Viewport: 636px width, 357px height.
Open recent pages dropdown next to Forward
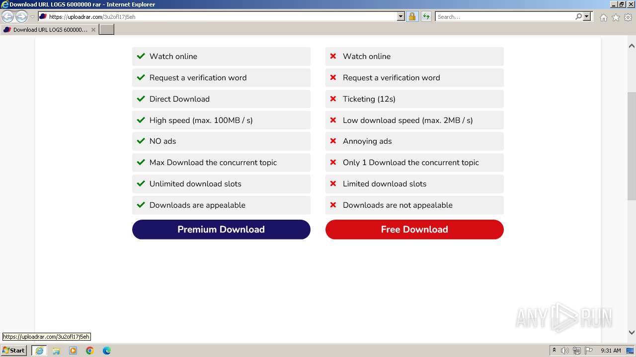click(32, 17)
